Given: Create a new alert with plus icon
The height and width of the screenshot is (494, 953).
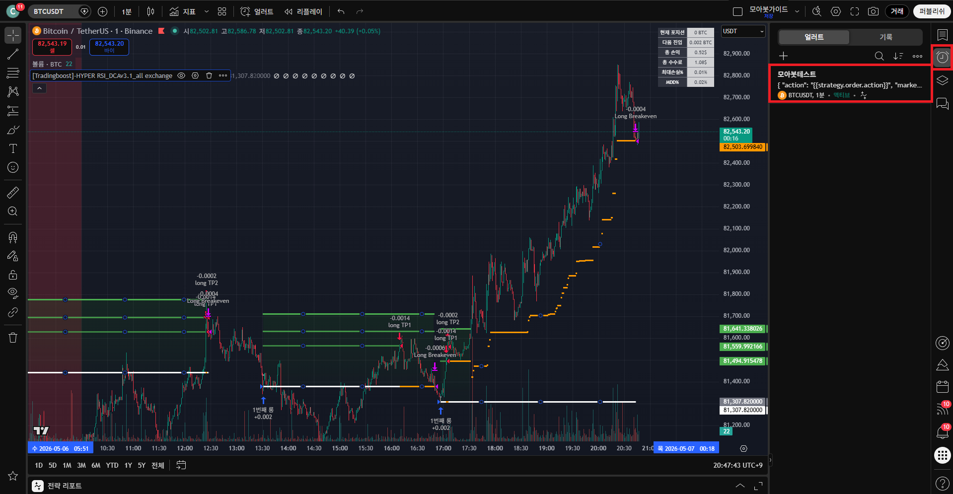Looking at the screenshot, I should point(784,56).
